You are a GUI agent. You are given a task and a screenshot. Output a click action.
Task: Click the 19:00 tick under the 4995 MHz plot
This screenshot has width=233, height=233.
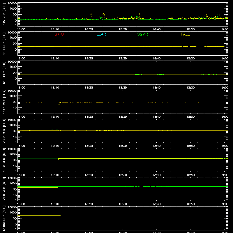click(x=224, y=175)
